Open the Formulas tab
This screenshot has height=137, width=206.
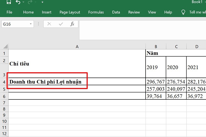pyautogui.click(x=96, y=12)
